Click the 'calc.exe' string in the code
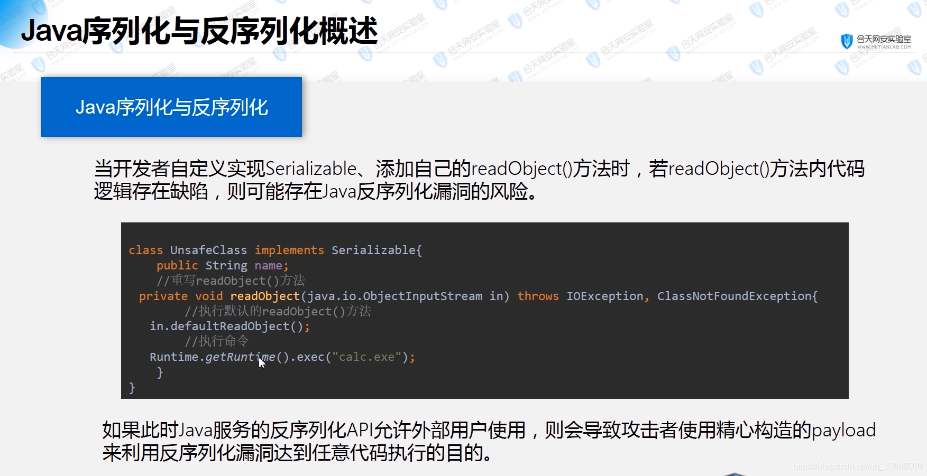 [367, 357]
